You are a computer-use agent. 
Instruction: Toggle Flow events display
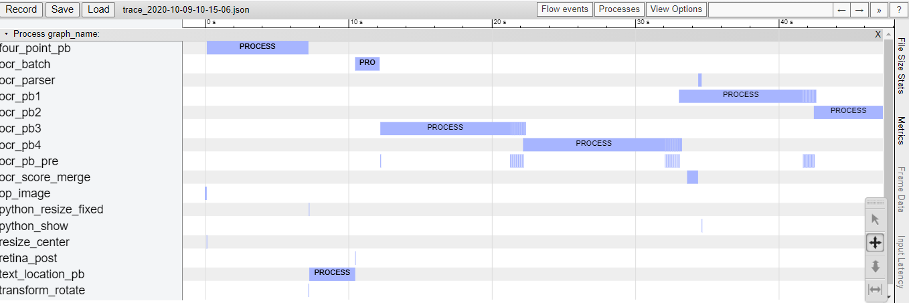click(565, 9)
